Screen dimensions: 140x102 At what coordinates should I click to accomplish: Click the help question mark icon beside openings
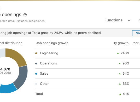coord(25,15)
